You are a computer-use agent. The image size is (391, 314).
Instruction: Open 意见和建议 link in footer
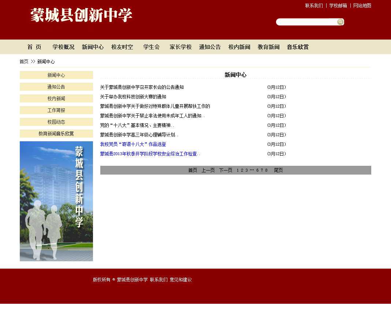(x=180, y=280)
